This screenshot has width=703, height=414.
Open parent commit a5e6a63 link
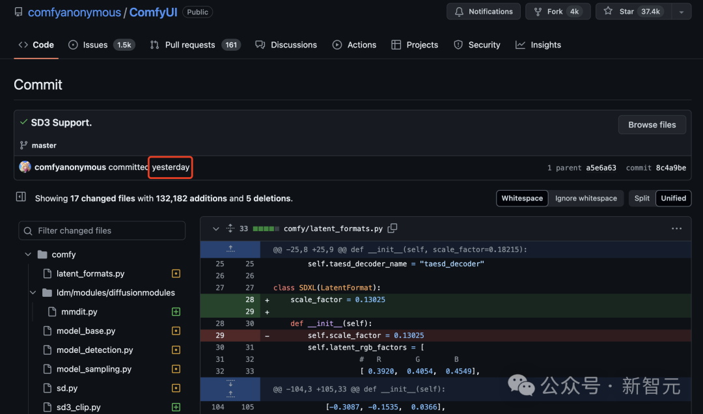pyautogui.click(x=600, y=168)
